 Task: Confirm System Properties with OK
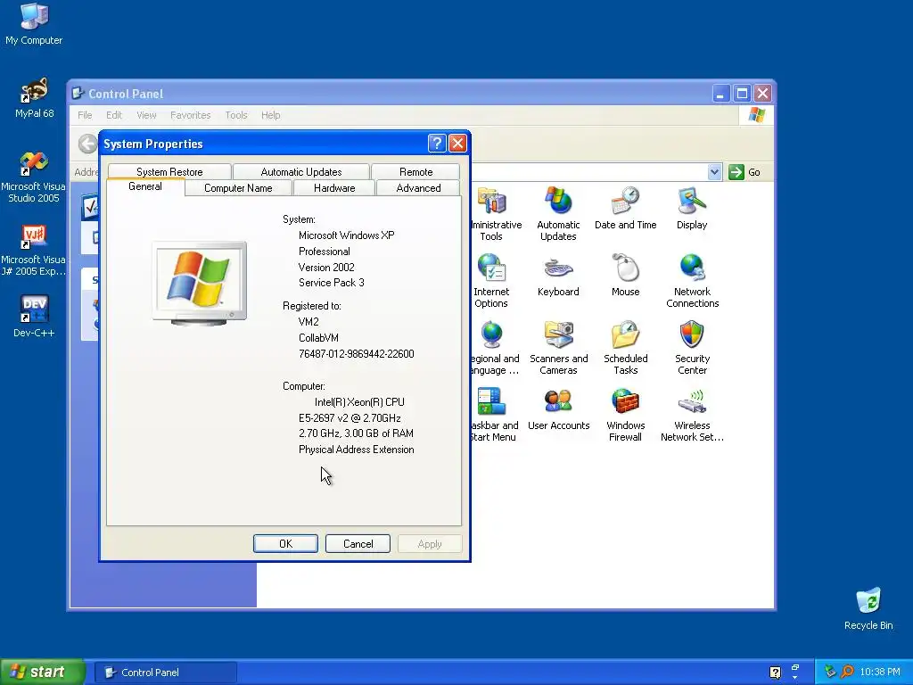(285, 543)
